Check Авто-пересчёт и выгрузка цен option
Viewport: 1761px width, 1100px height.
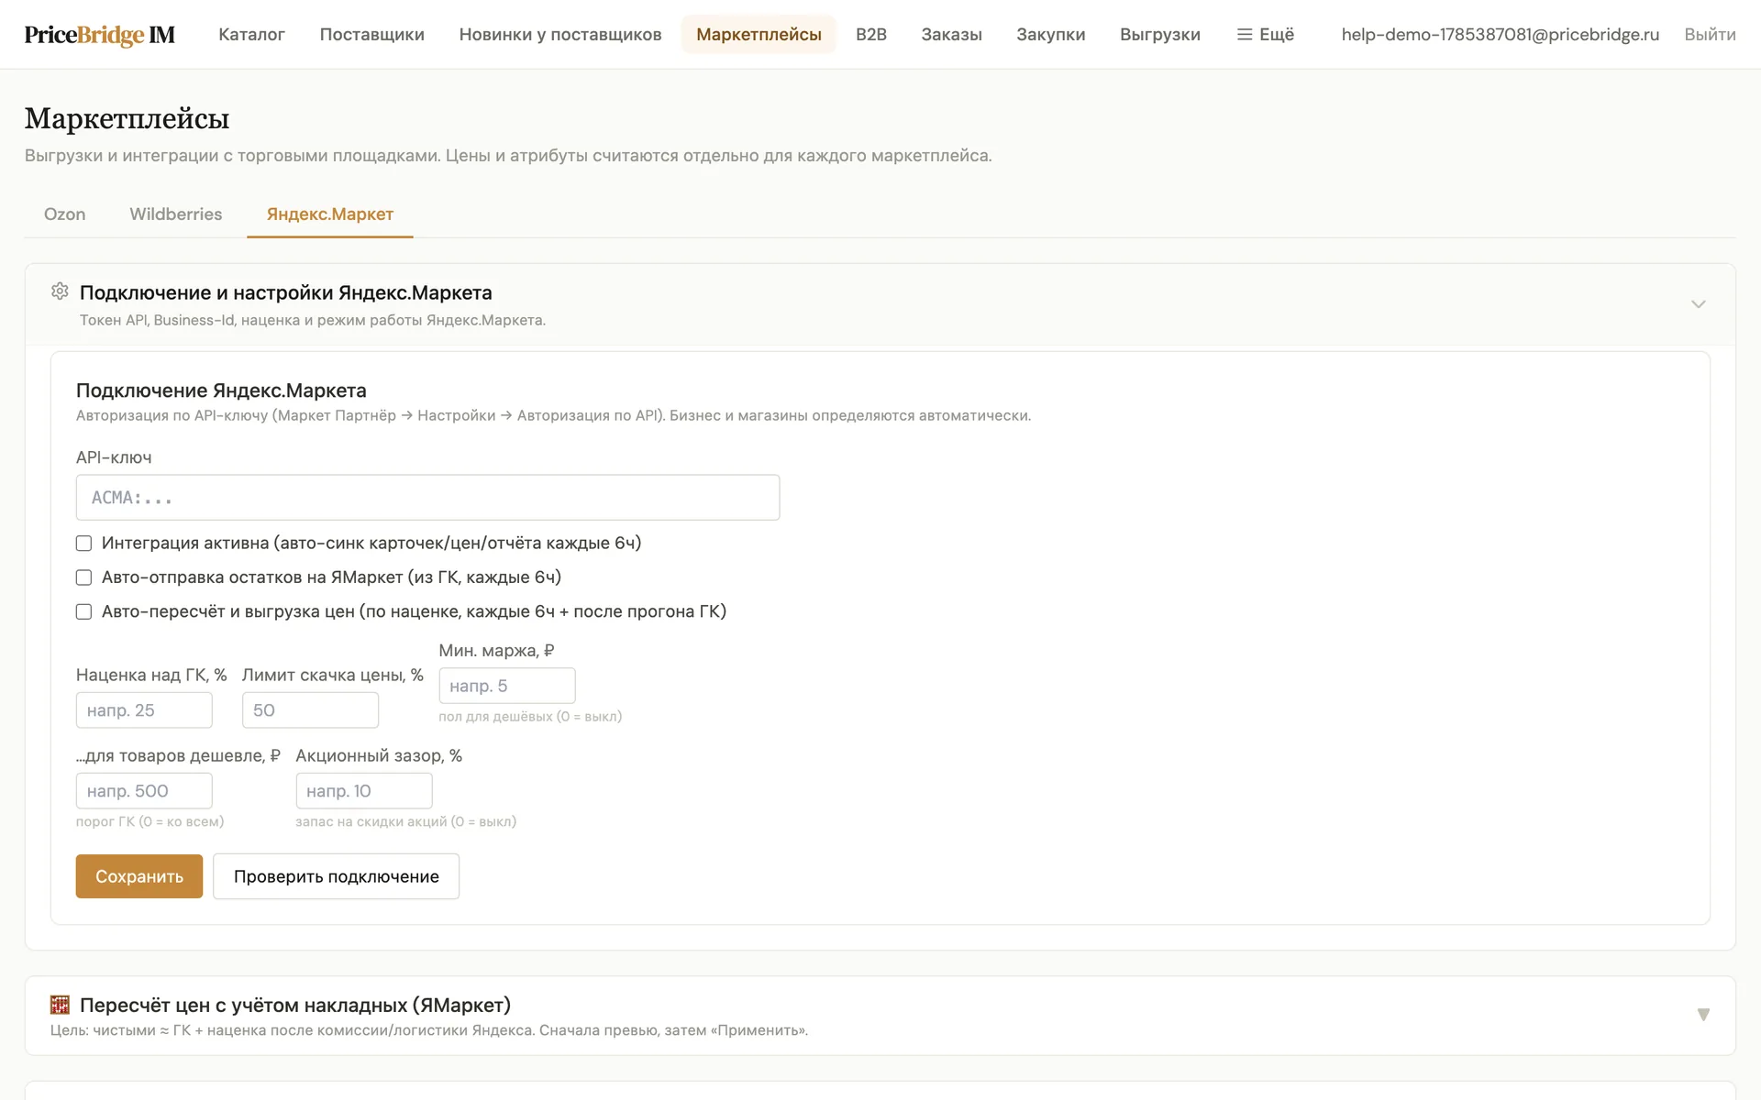click(x=83, y=611)
